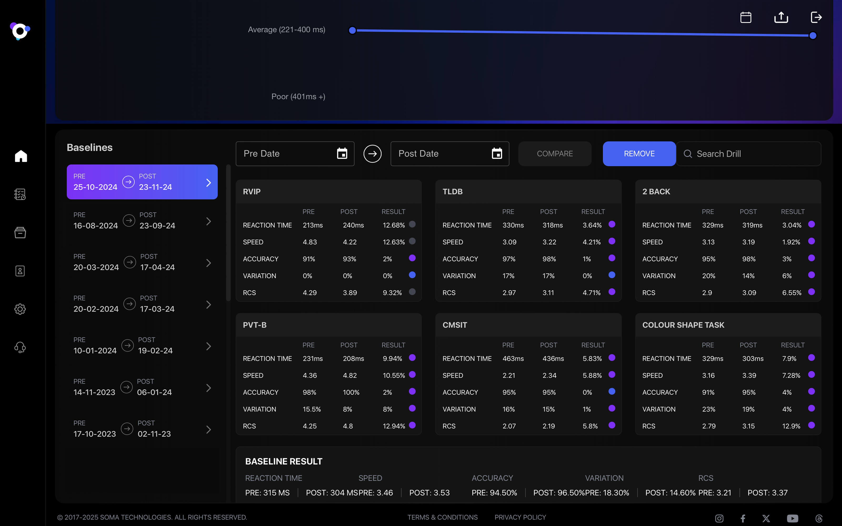
Task: Click the export/share upload icon
Action: click(x=781, y=17)
